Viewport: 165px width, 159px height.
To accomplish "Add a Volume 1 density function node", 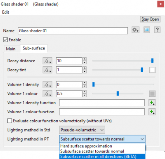I will (x=152, y=103).
